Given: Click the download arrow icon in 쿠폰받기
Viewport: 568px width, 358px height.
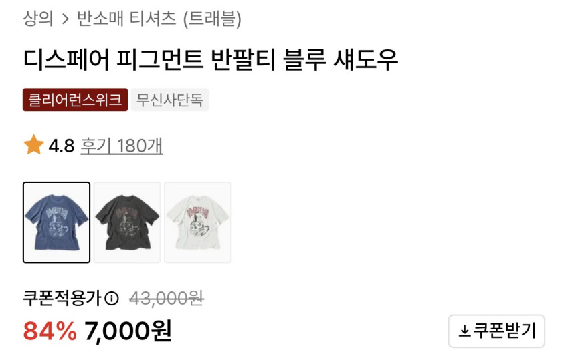Looking at the screenshot, I should pos(464,331).
